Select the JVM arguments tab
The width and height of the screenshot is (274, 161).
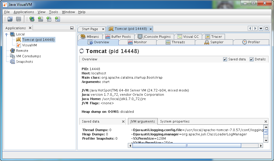pos(142,121)
